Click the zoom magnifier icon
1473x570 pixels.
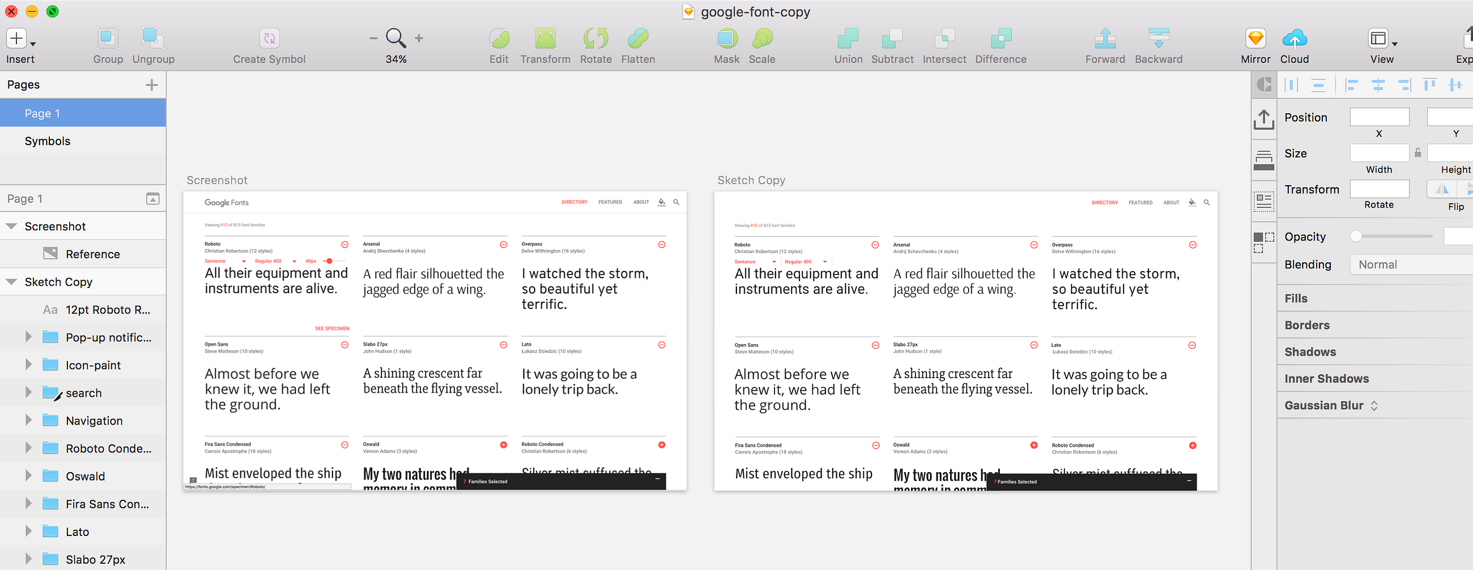click(x=395, y=38)
